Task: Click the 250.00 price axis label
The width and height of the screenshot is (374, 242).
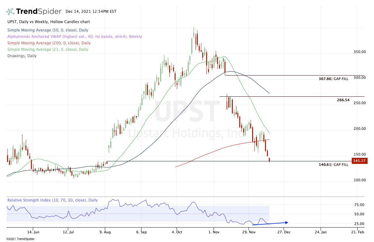Action: 360,103
